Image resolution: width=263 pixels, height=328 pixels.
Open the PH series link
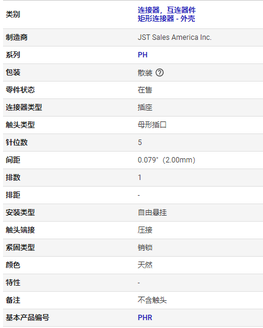point(143,55)
